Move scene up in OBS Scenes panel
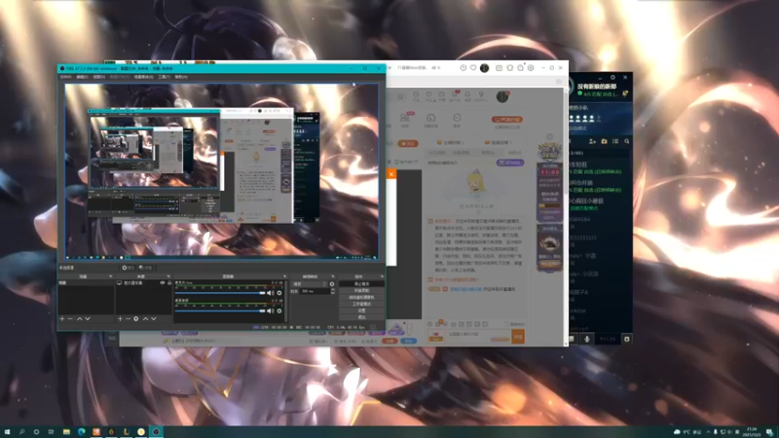This screenshot has width=779, height=438. [x=80, y=319]
